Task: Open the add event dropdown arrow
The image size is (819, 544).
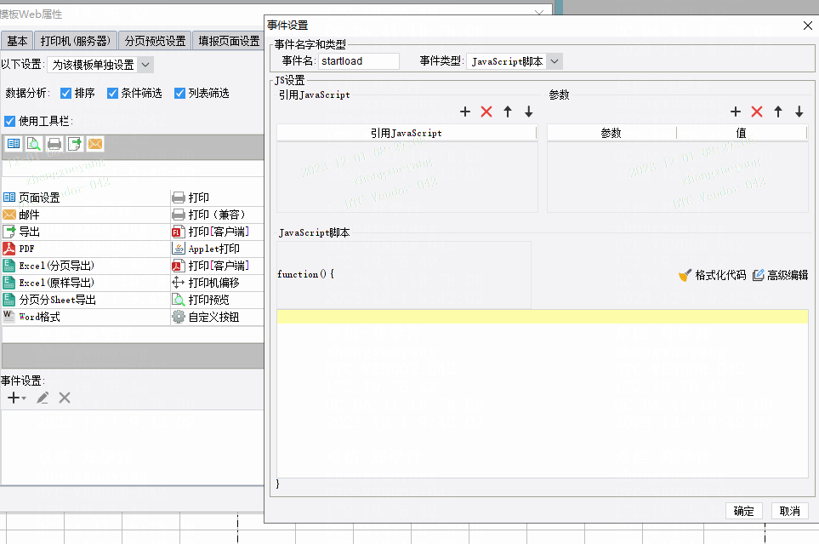Action: coord(24,398)
